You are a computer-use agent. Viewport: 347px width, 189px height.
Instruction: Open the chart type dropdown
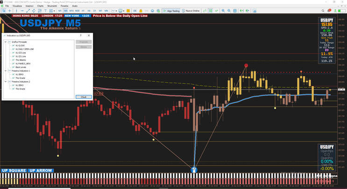coord(114,11)
